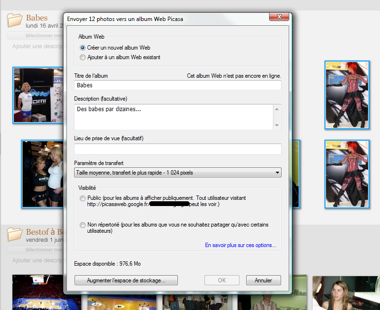Select thumbnail of two women in Kinetik booth
The image size is (380, 310).
tap(43, 174)
